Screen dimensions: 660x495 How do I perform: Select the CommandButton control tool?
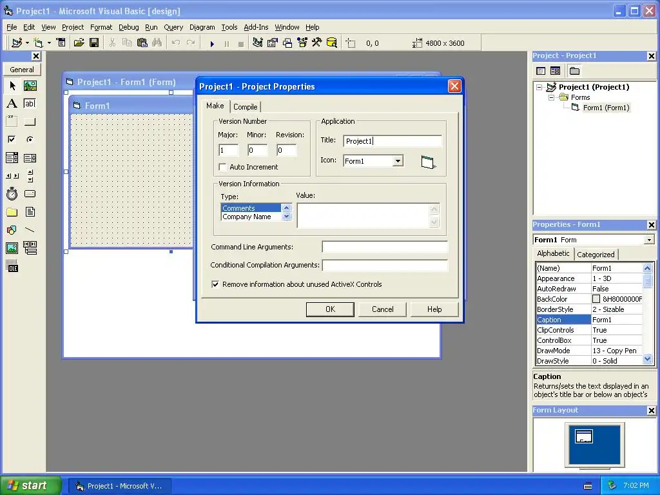[x=30, y=122]
